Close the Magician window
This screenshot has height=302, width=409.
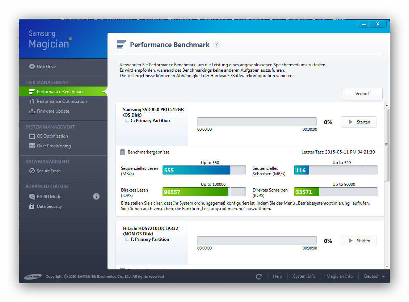378,24
